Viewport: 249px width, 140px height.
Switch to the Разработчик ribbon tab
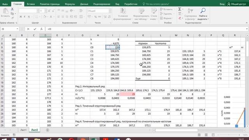pyautogui.click(x=131, y=4)
